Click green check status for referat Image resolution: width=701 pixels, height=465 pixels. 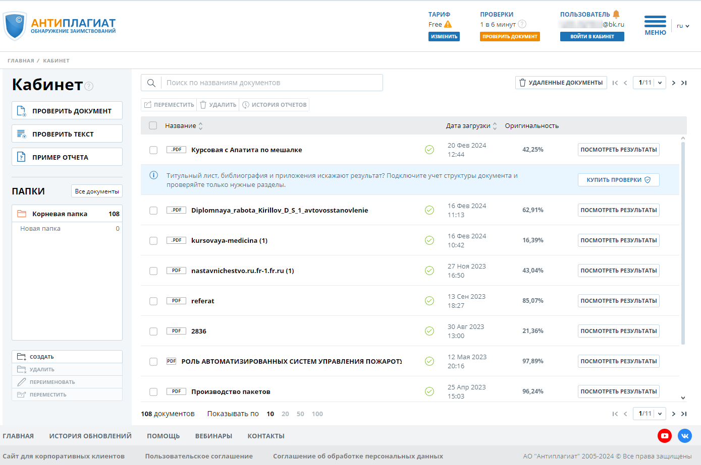[429, 301]
